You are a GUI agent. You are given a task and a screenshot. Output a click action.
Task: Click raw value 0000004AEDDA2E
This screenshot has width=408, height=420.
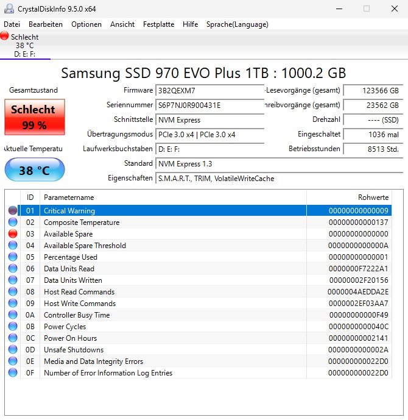[358, 292]
